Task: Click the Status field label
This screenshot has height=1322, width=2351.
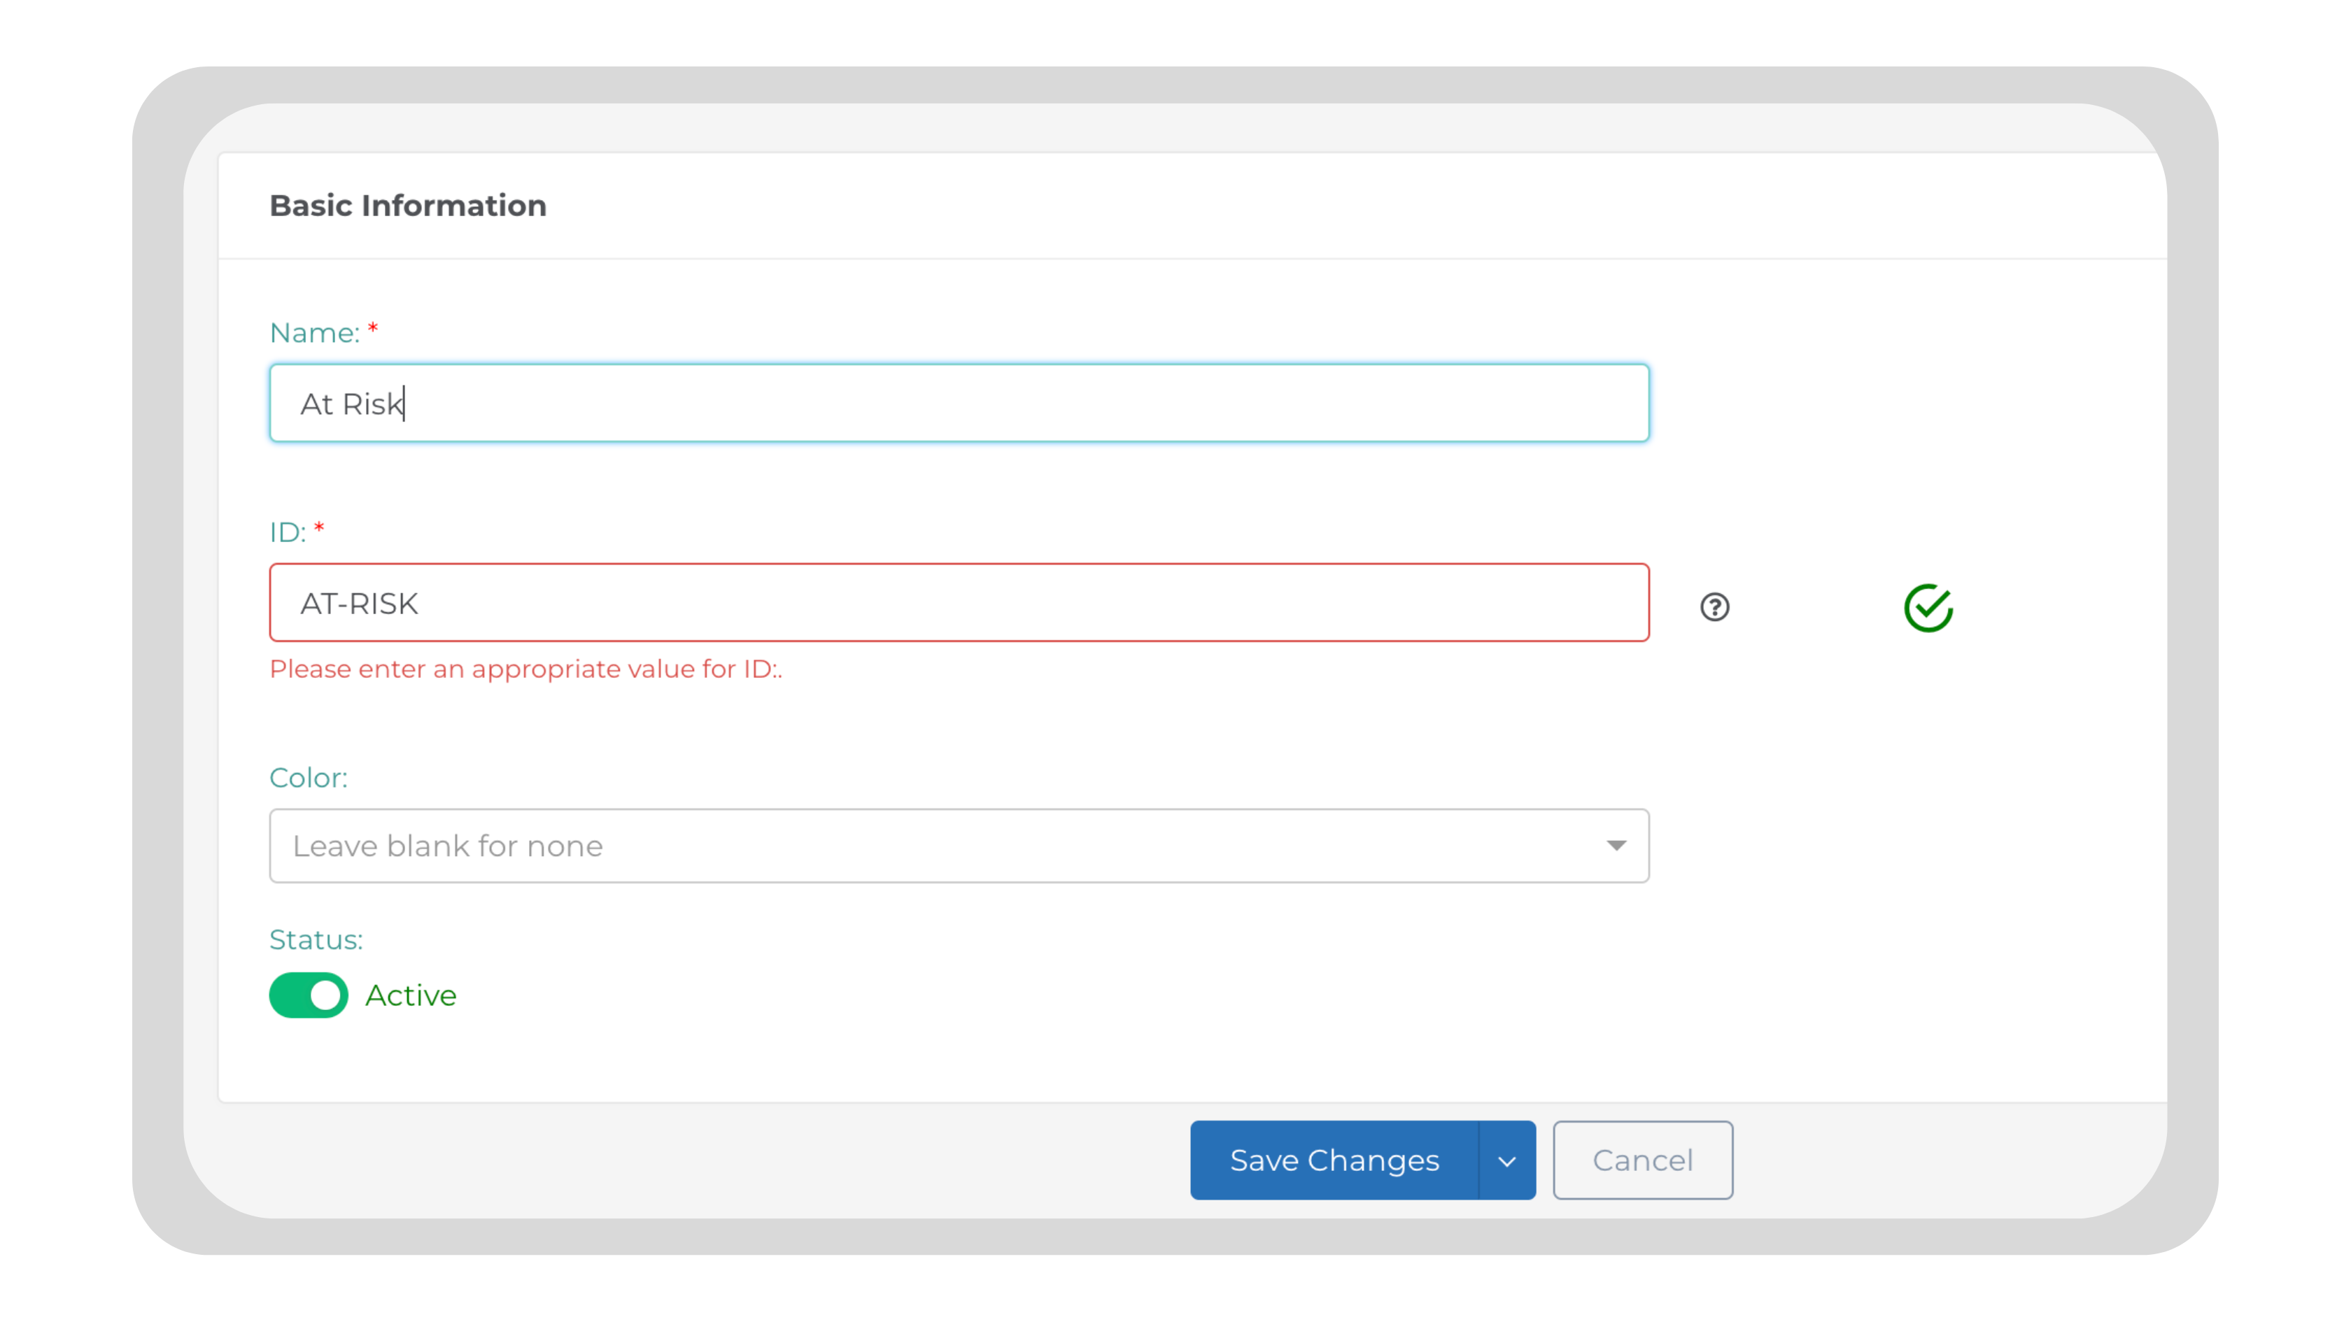Action: (316, 939)
